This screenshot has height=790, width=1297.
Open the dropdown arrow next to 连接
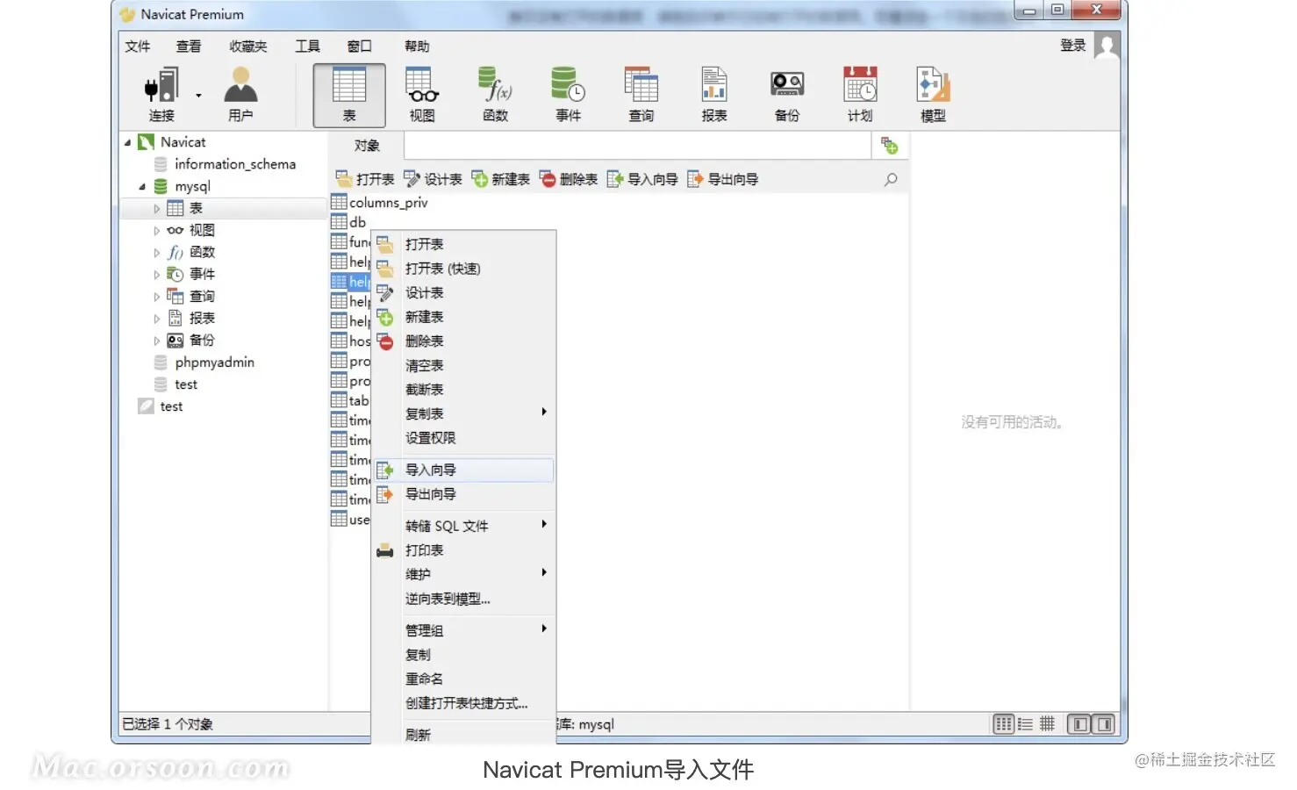(x=198, y=95)
